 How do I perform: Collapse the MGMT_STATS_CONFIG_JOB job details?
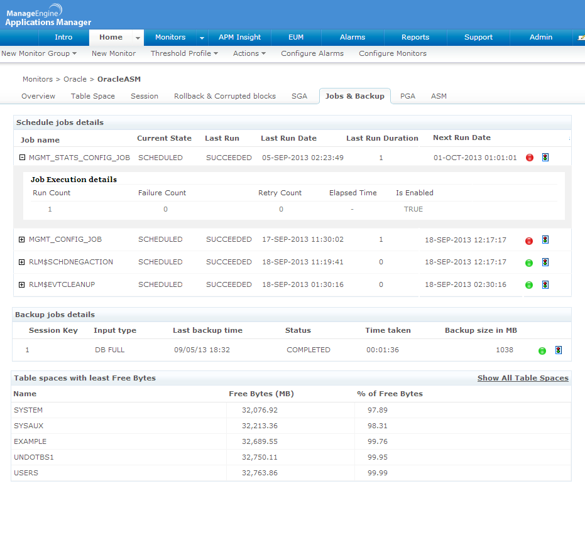(x=22, y=158)
